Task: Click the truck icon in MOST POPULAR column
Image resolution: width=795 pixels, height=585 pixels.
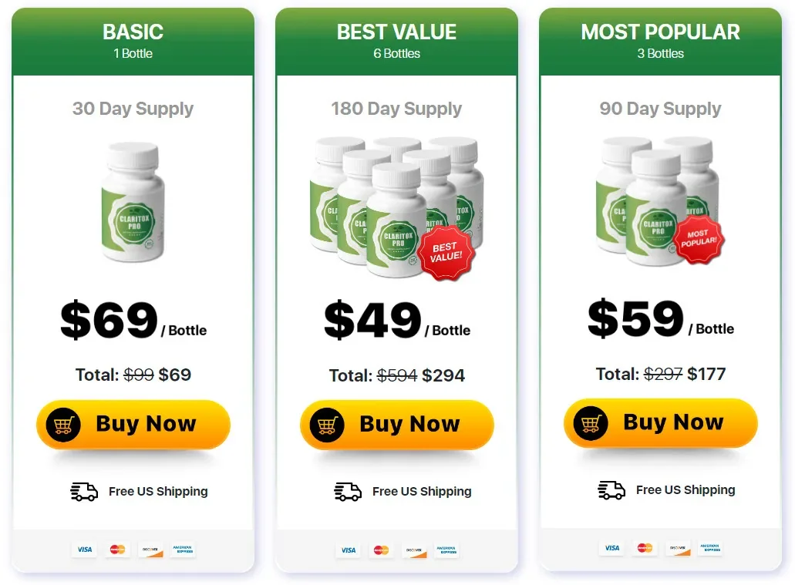Action: 611,489
